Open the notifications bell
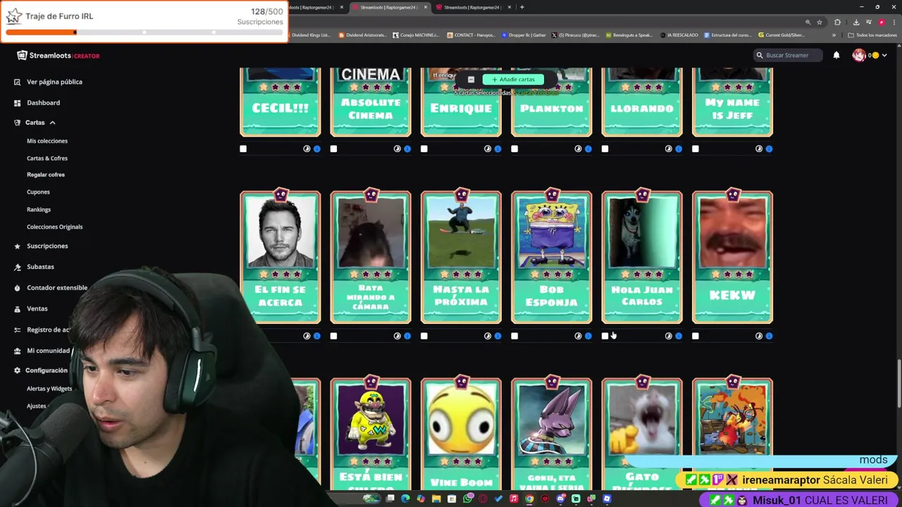Viewport: 902px width, 507px height. pos(836,55)
